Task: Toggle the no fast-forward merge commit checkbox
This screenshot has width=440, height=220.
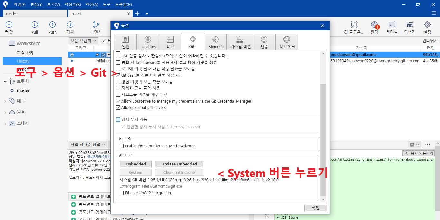Action: [118, 62]
